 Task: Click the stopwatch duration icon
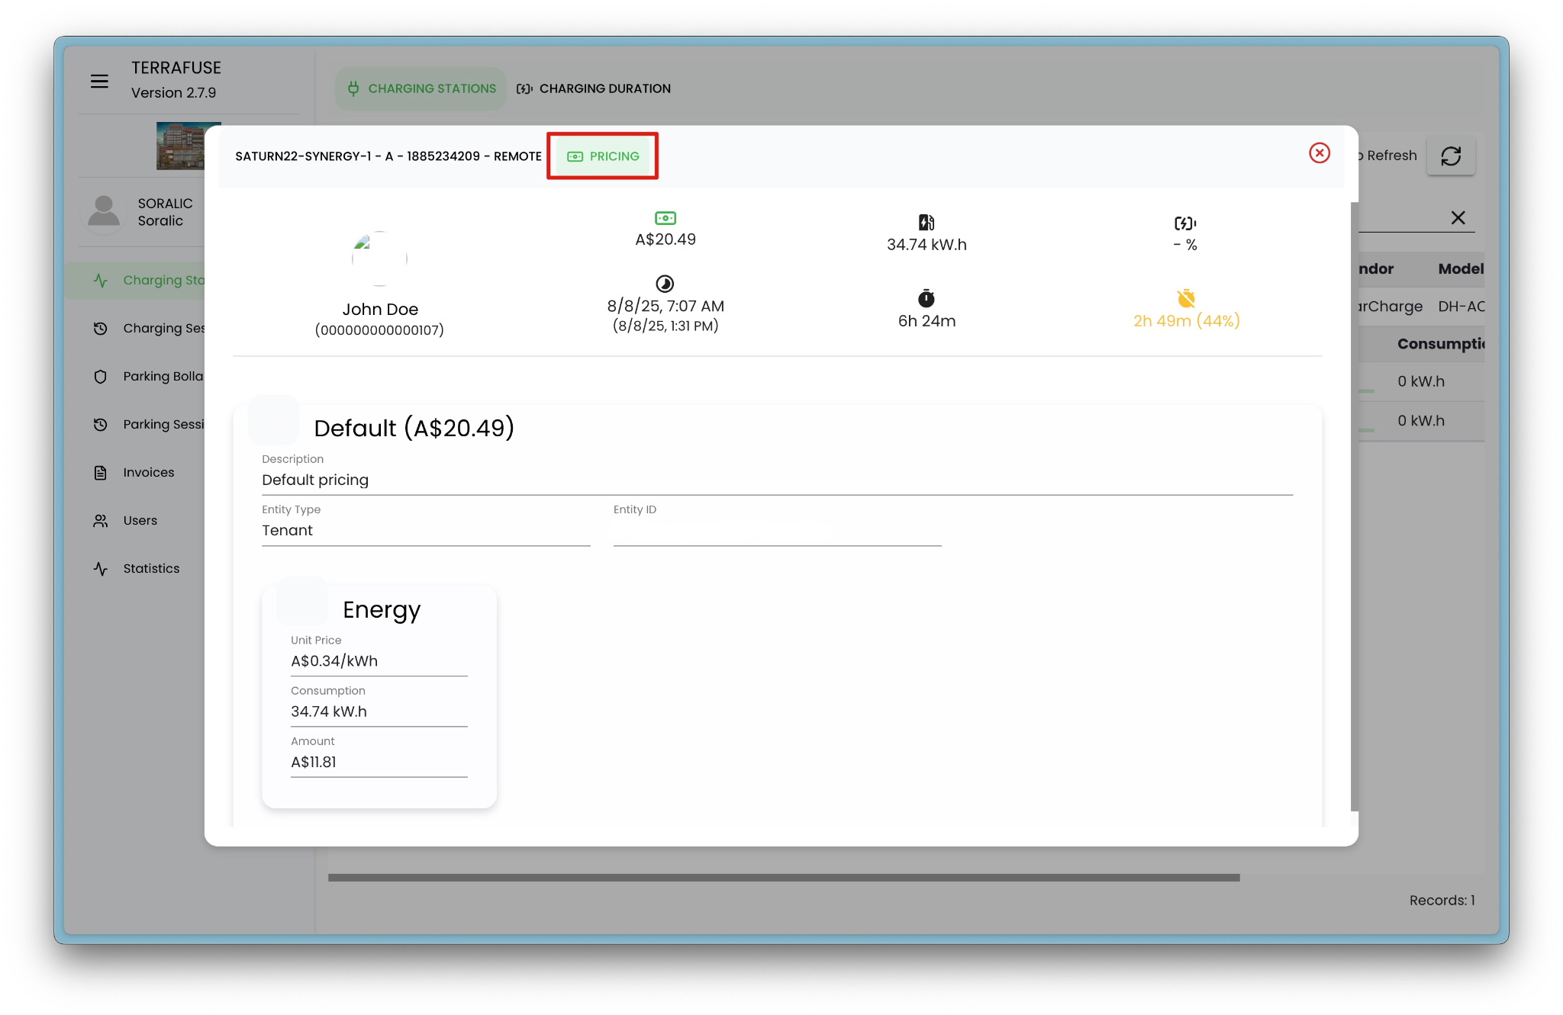926,298
